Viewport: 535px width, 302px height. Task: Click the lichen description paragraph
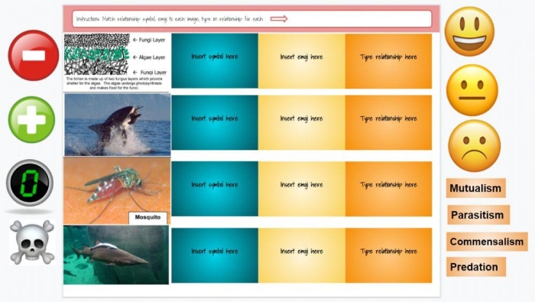(x=115, y=83)
